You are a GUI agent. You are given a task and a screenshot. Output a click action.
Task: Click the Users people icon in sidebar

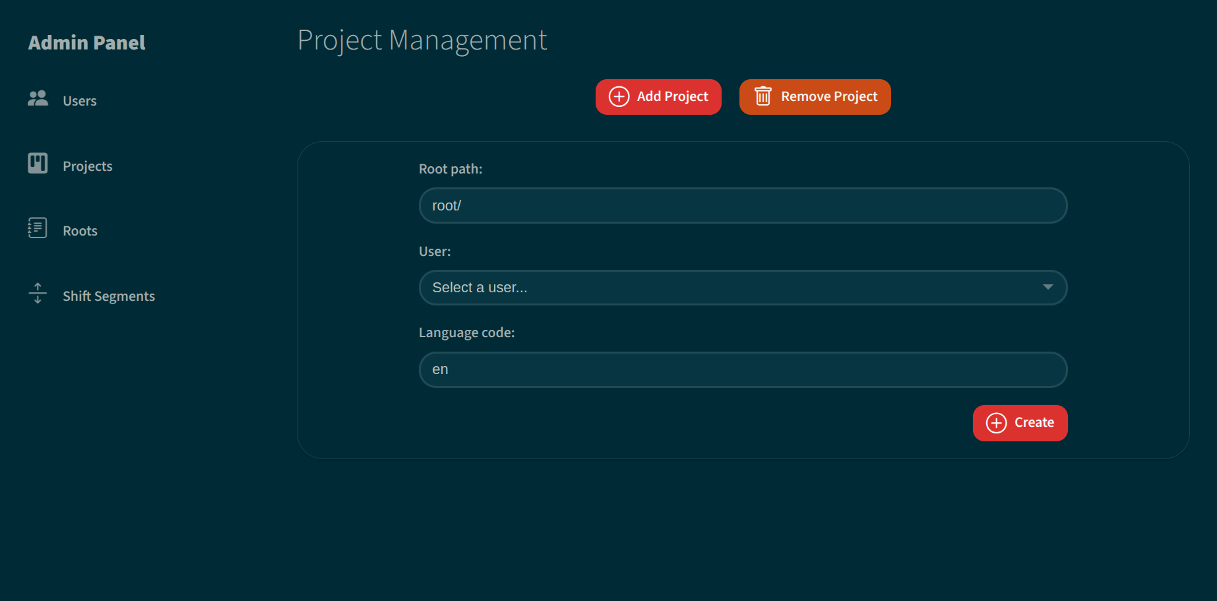tap(38, 98)
